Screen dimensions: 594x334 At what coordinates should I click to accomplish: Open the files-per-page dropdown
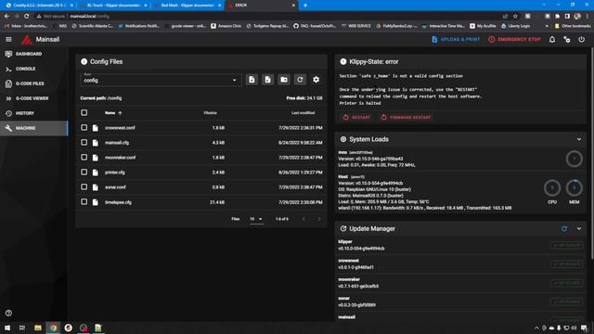(256, 219)
